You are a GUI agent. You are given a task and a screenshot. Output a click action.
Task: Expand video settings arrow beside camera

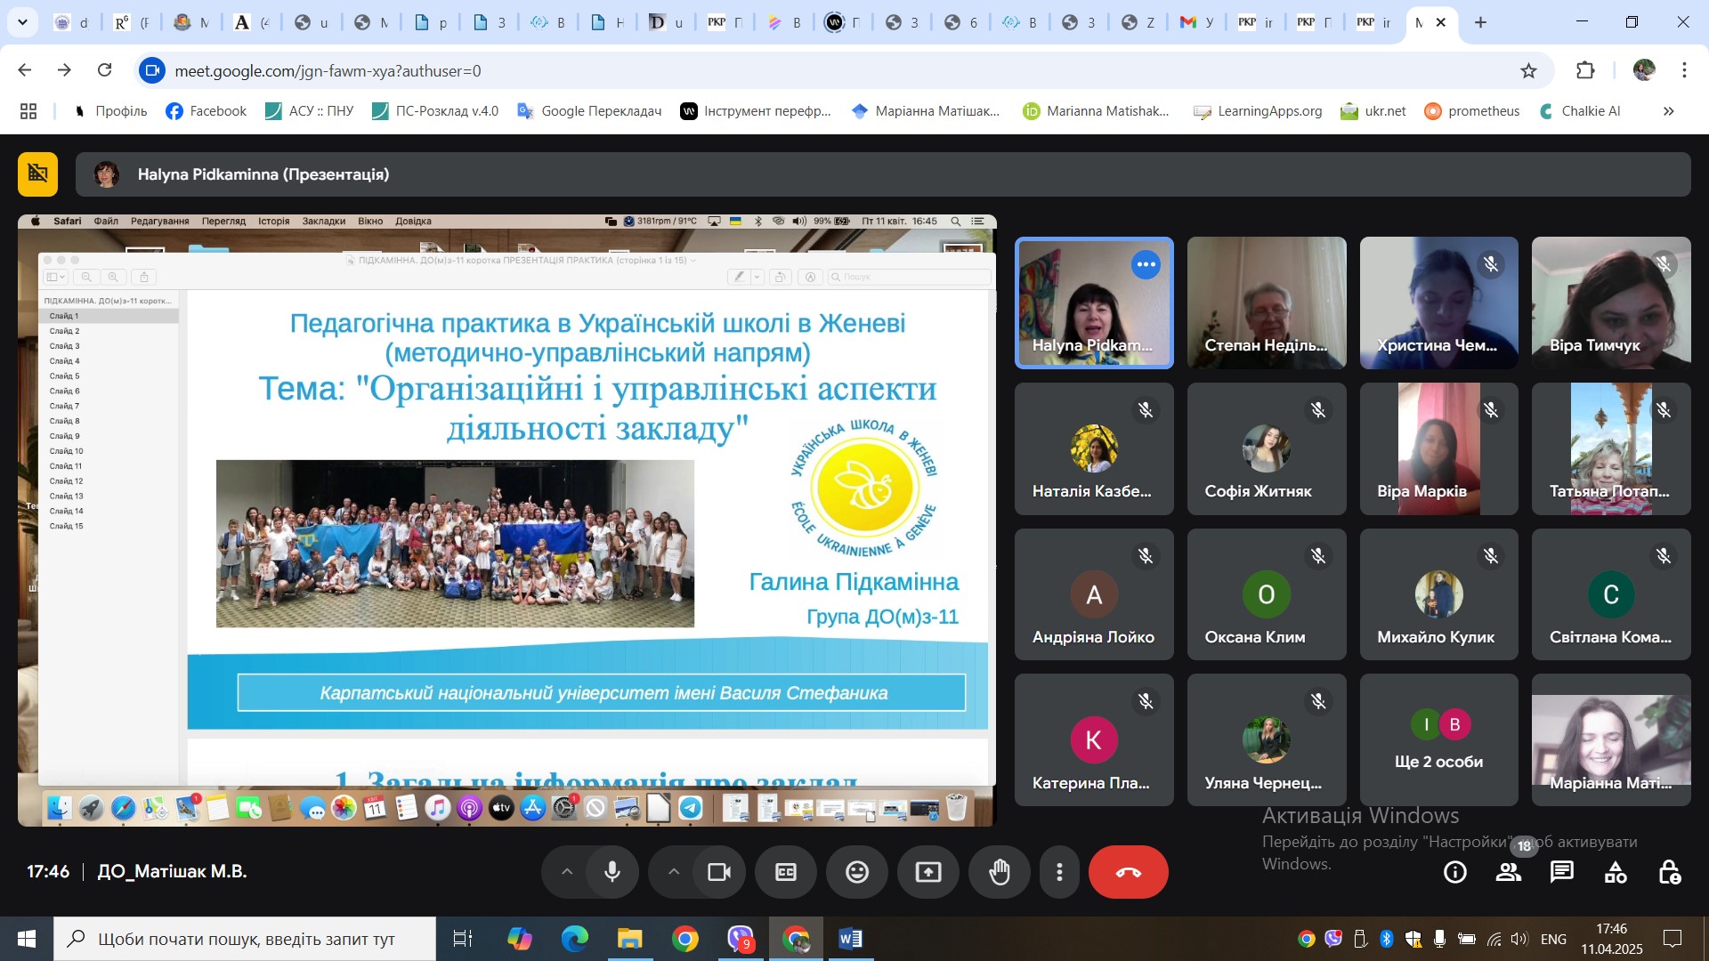click(x=674, y=873)
